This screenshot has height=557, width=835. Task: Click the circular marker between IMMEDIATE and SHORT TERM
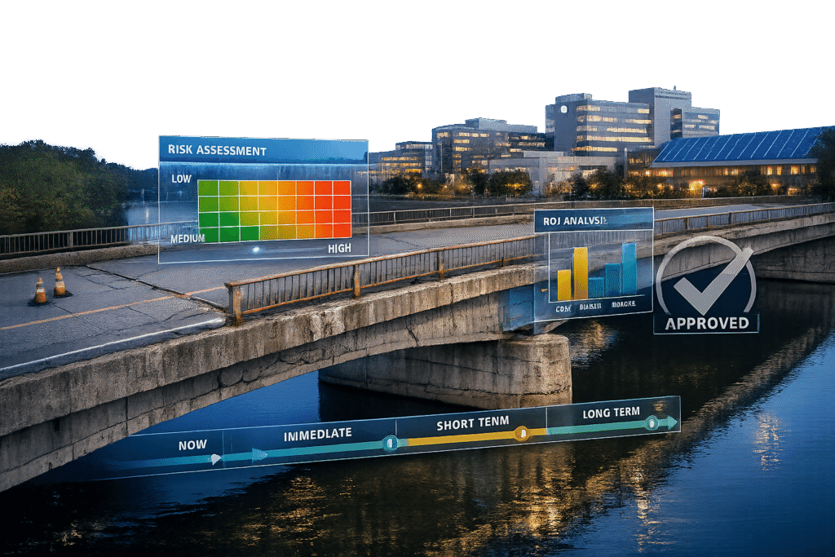(391, 441)
